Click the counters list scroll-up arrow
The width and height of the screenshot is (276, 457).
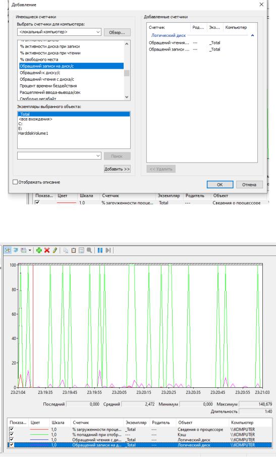[x=127, y=44]
